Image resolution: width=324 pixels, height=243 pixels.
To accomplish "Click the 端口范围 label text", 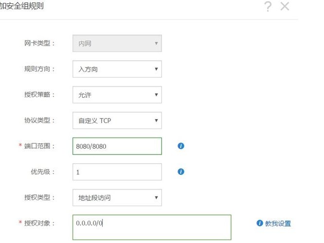I will pyautogui.click(x=39, y=146).
